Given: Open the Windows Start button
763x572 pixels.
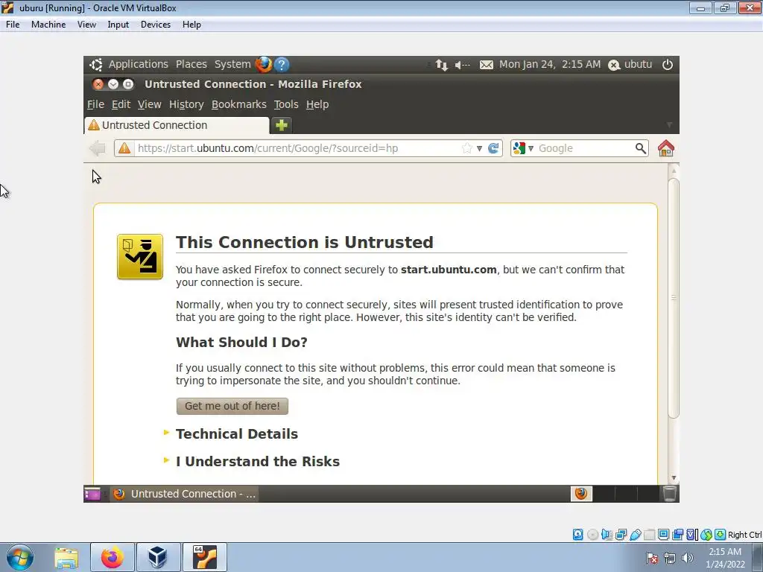Looking at the screenshot, I should (20, 557).
